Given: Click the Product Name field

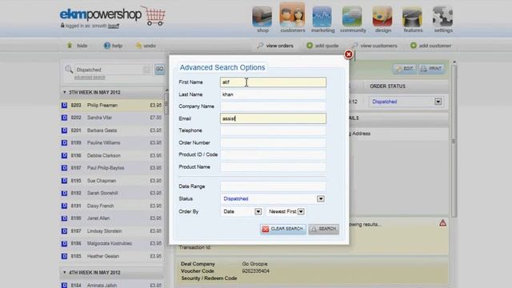Looking at the screenshot, I should point(273,167).
